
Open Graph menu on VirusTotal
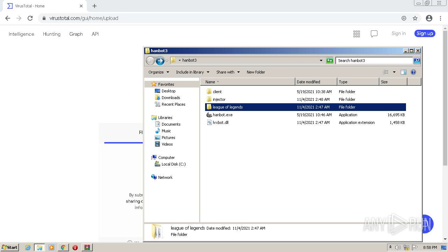76,34
